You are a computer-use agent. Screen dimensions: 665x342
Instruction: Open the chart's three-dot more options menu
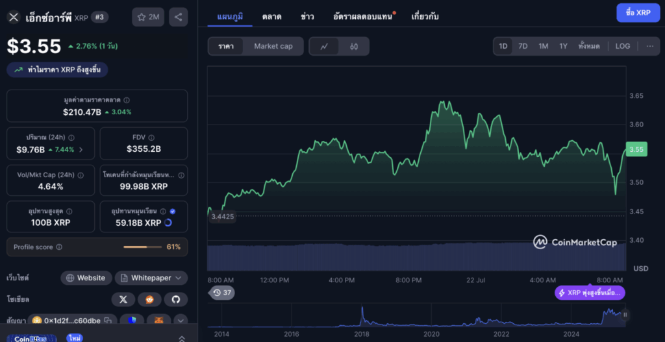(649, 46)
